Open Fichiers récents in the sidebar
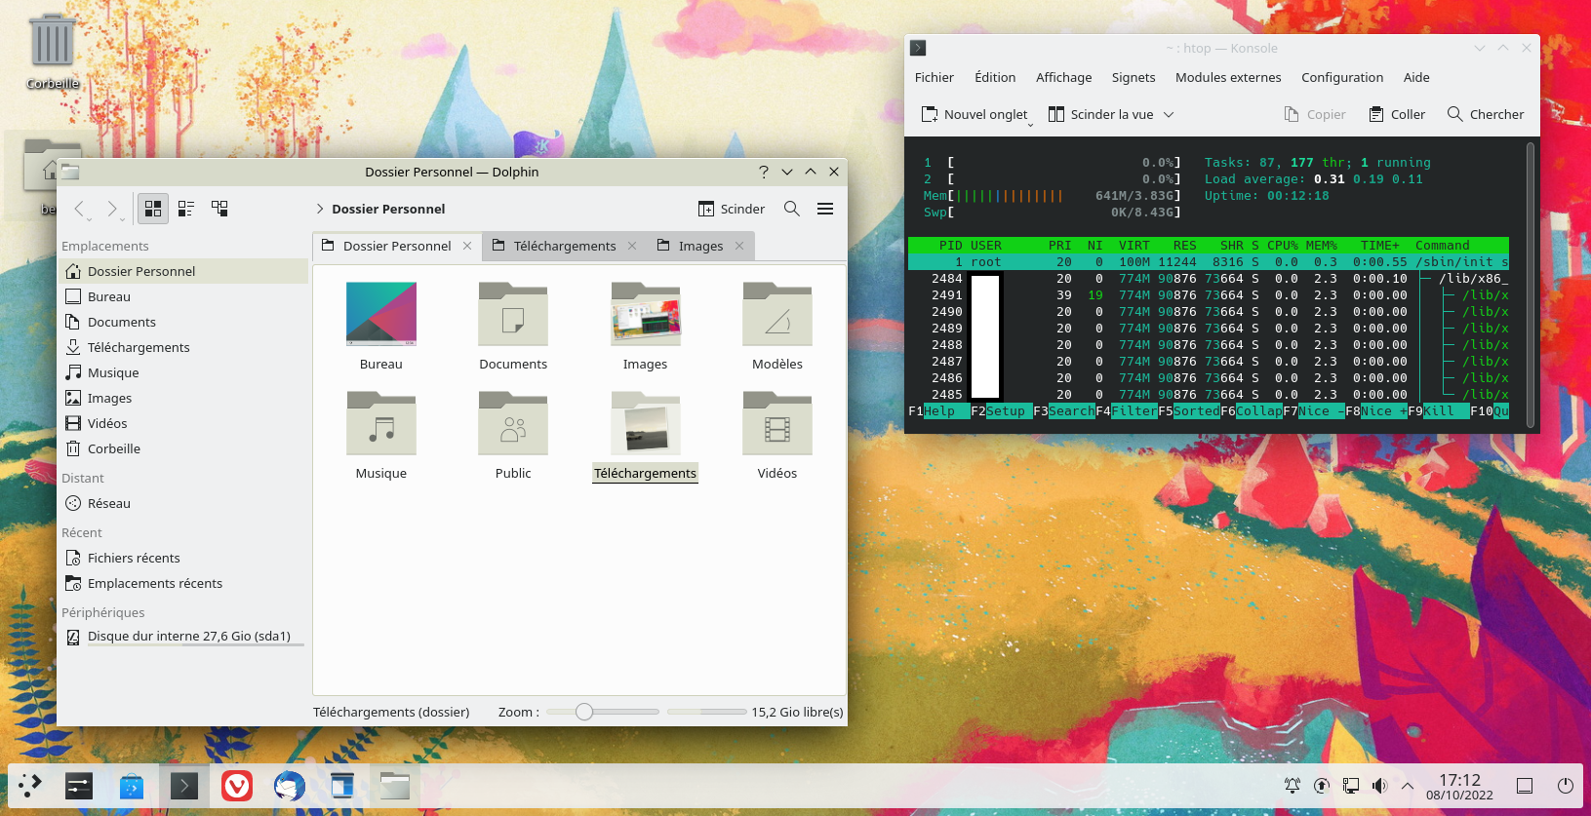Screen dimensions: 1591x816 (183, 558)
